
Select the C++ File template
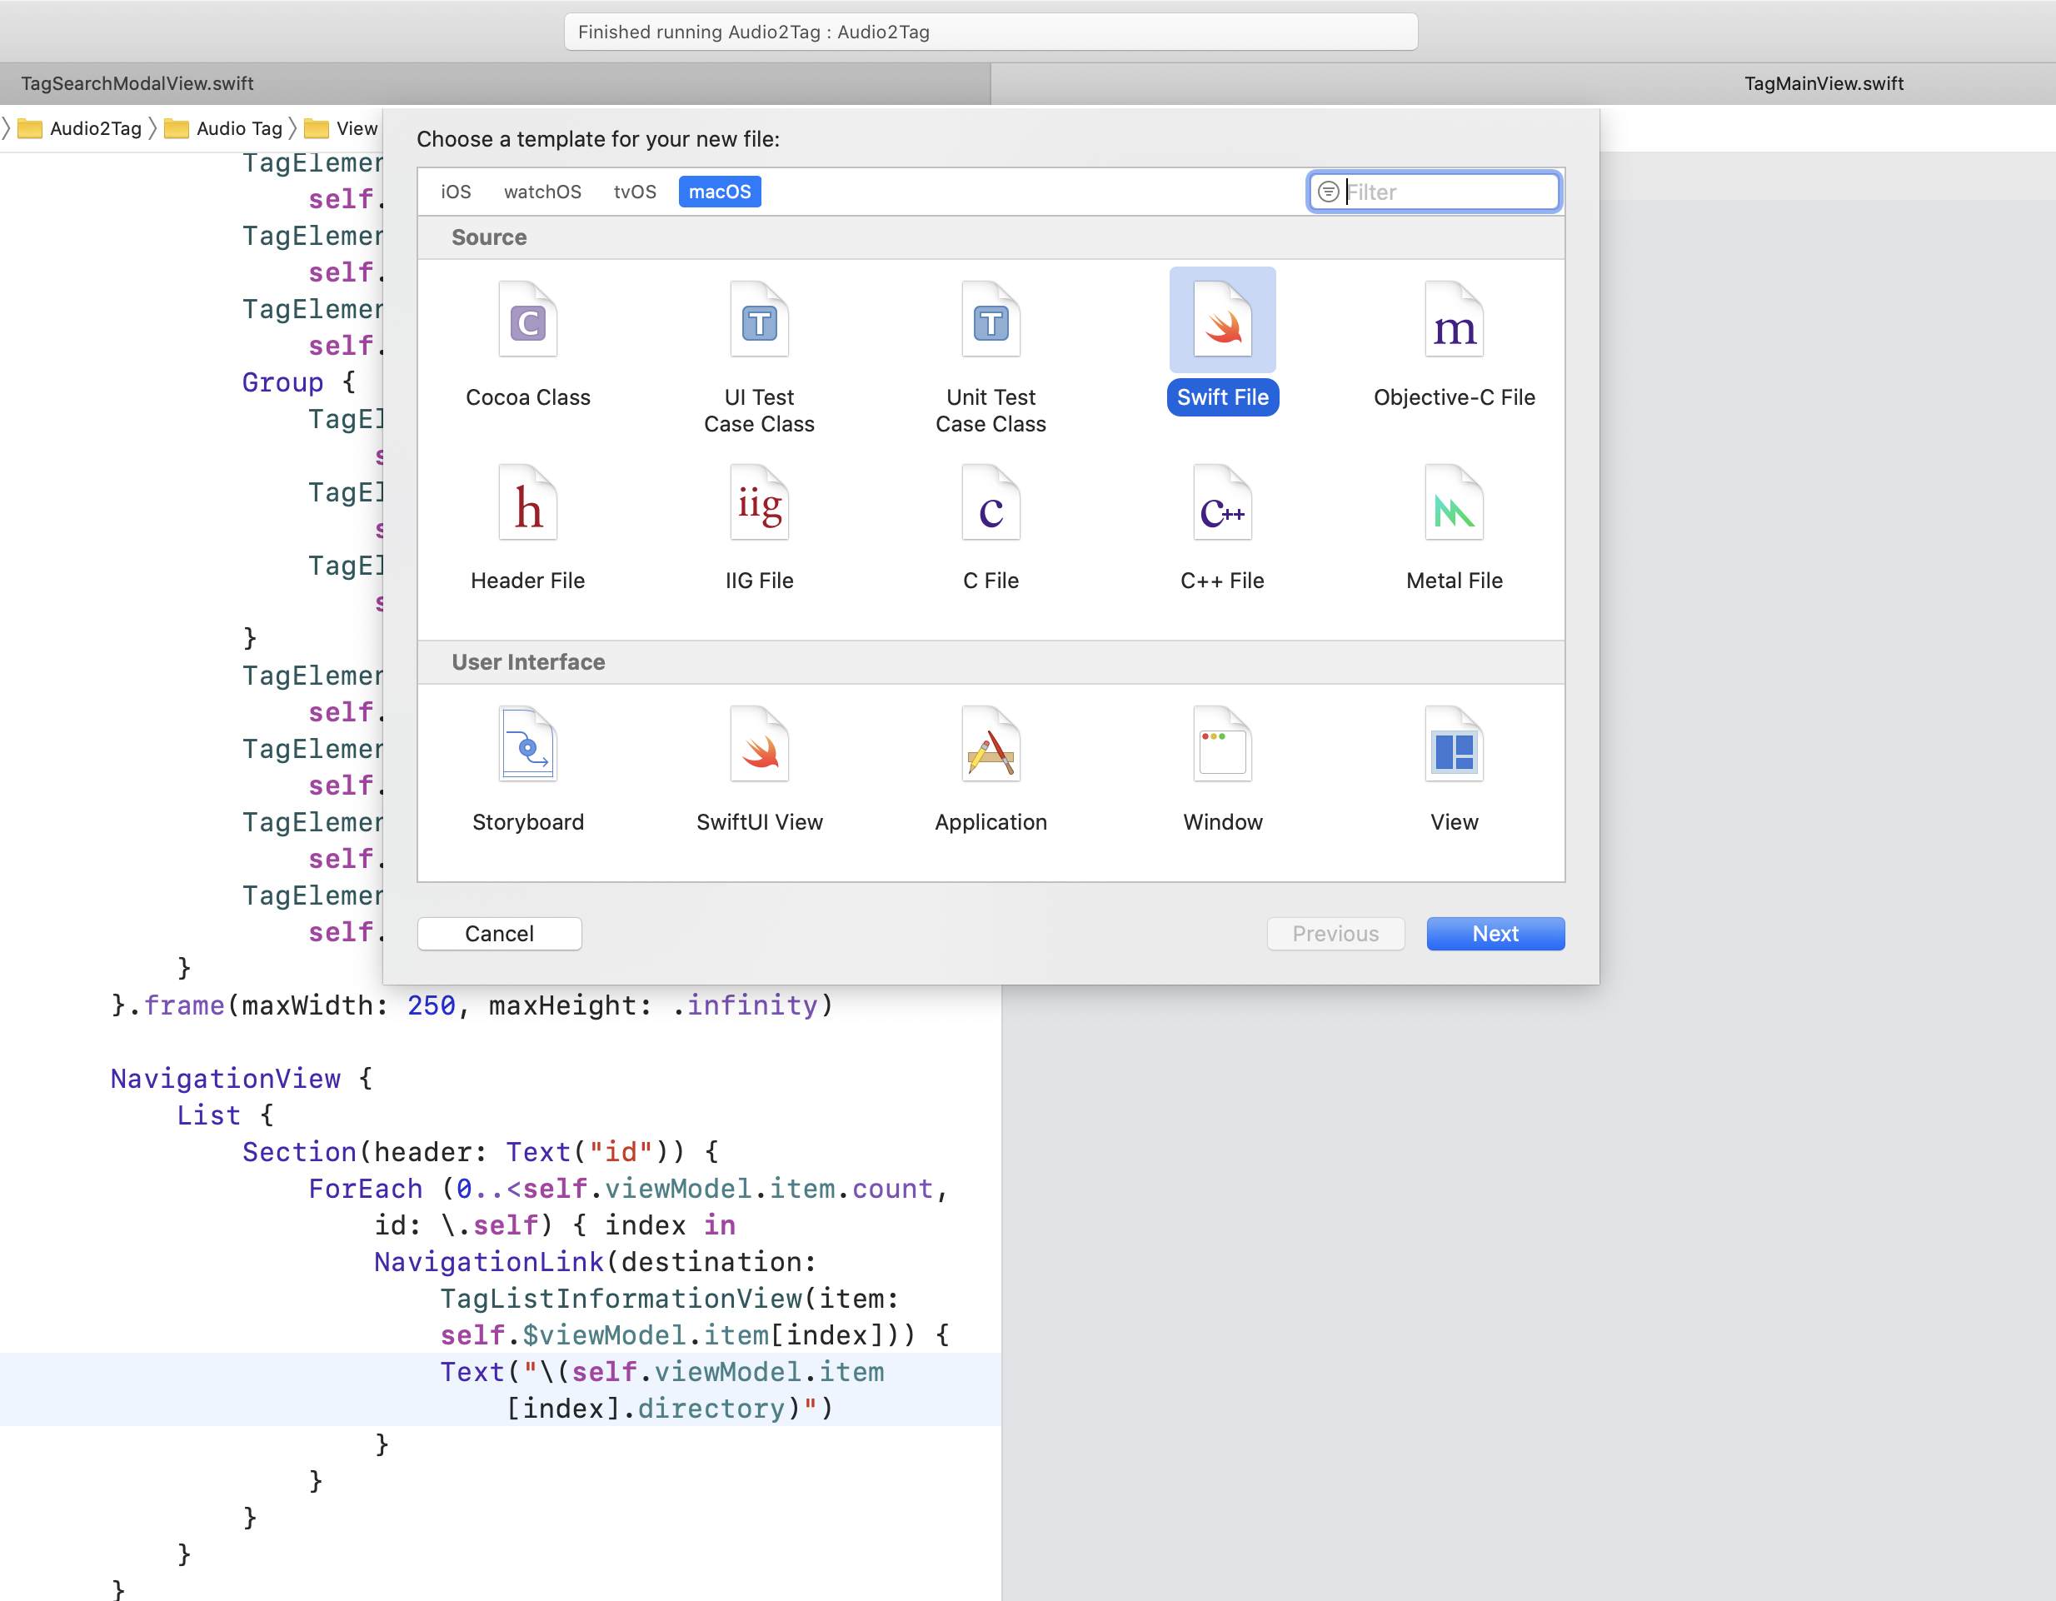1222,502
